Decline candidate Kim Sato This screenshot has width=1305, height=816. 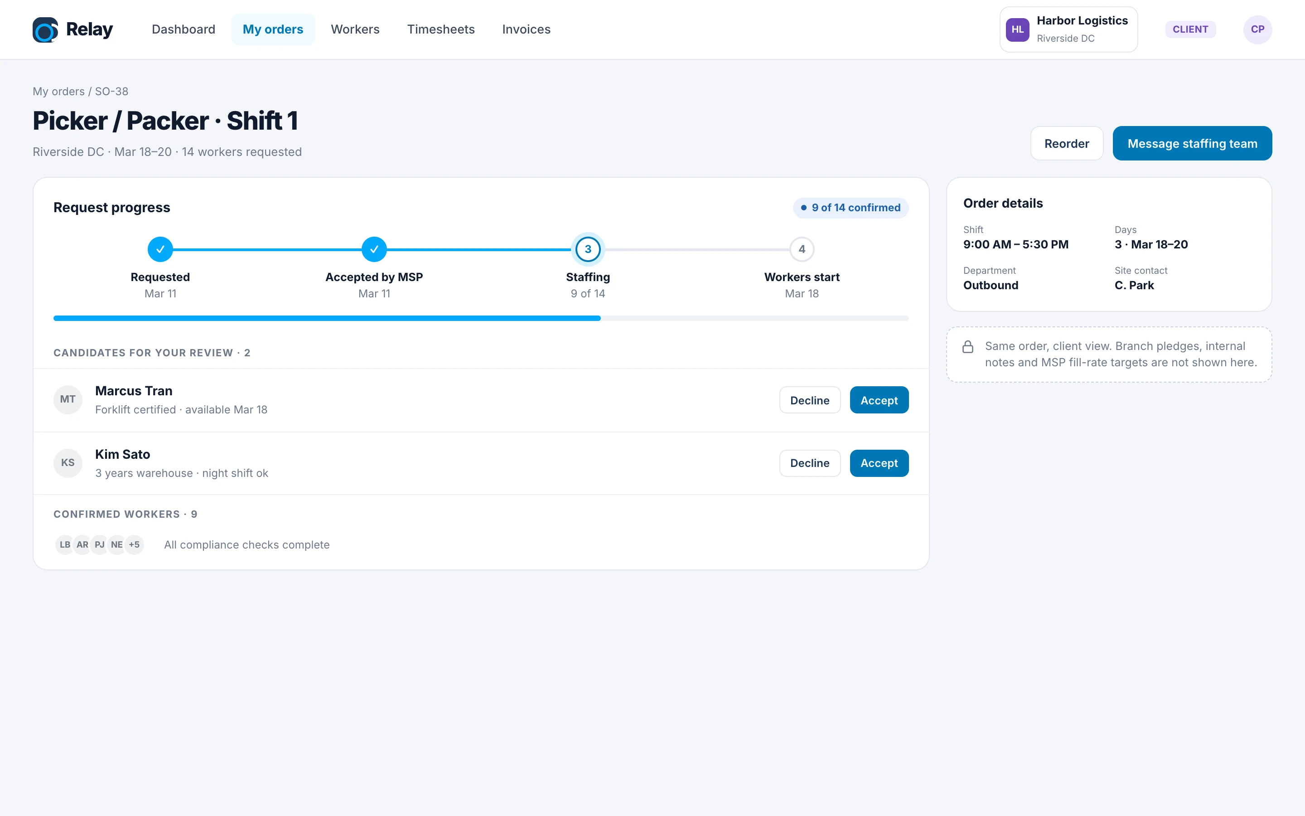pyautogui.click(x=809, y=463)
